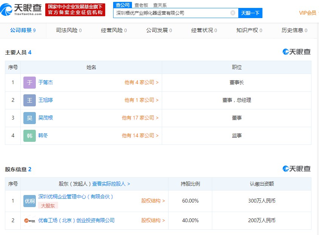
Task: Open the 司法风险 tab
Action: (69, 30)
